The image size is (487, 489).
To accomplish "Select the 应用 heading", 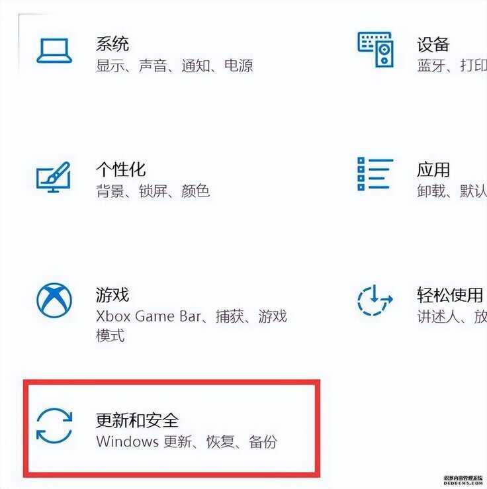I will [433, 169].
